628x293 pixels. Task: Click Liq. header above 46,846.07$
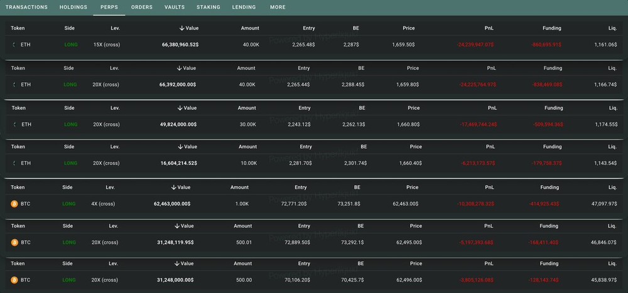coord(612,226)
